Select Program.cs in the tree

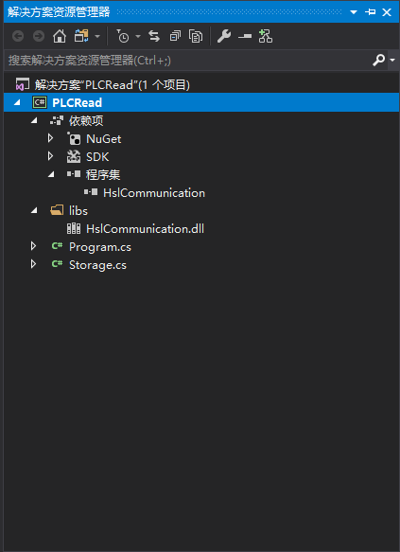pyautogui.click(x=100, y=247)
